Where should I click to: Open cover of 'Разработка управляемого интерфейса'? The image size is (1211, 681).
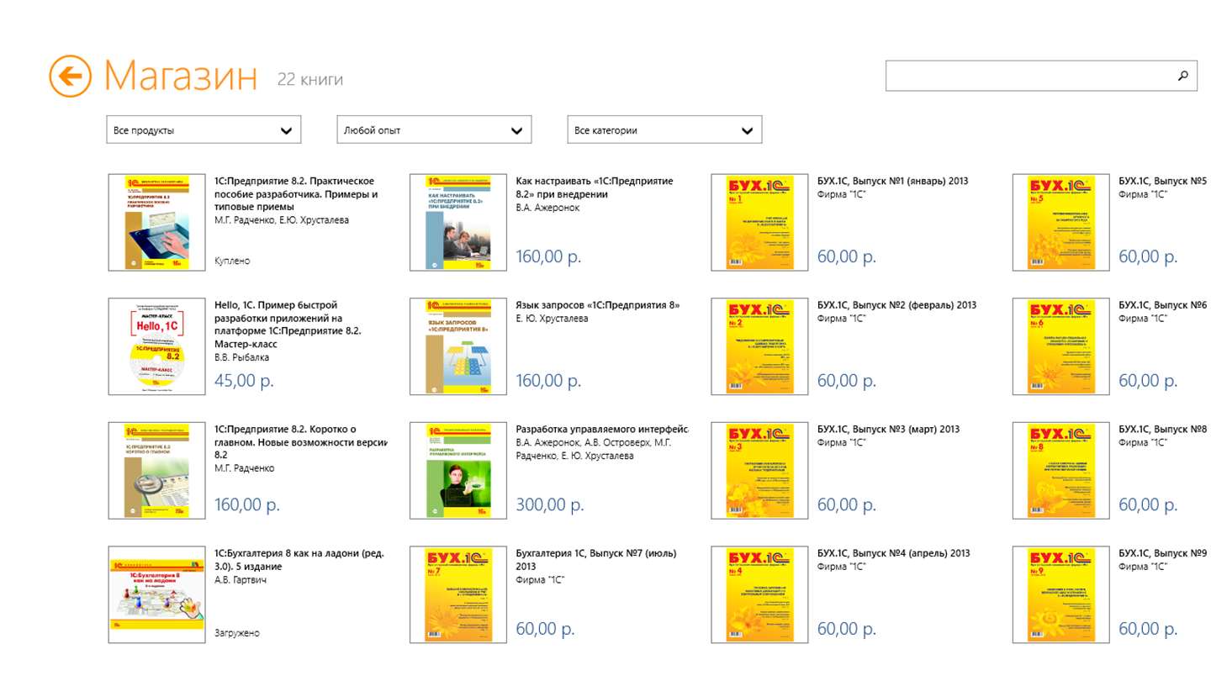(x=458, y=471)
